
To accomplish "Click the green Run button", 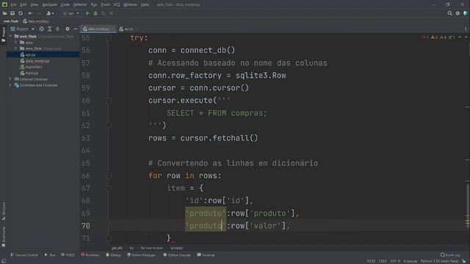I will [87, 13].
